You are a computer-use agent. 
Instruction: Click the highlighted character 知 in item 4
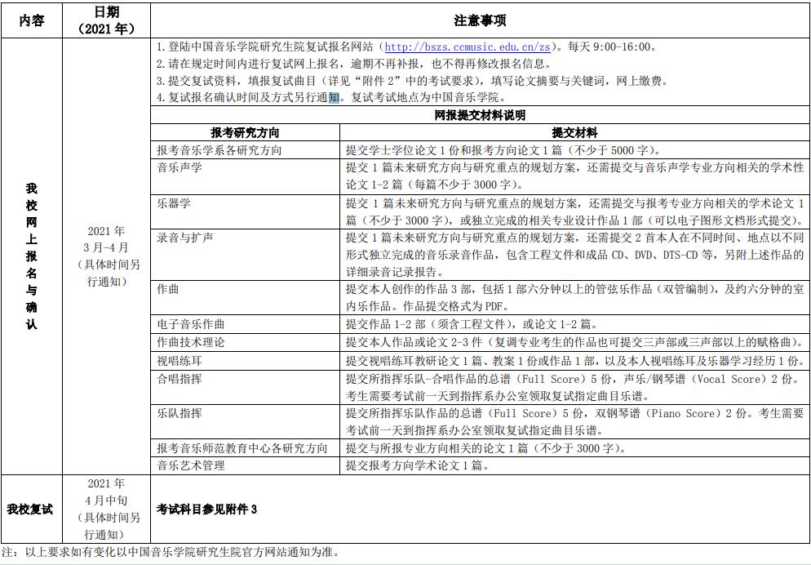pyautogui.click(x=334, y=97)
